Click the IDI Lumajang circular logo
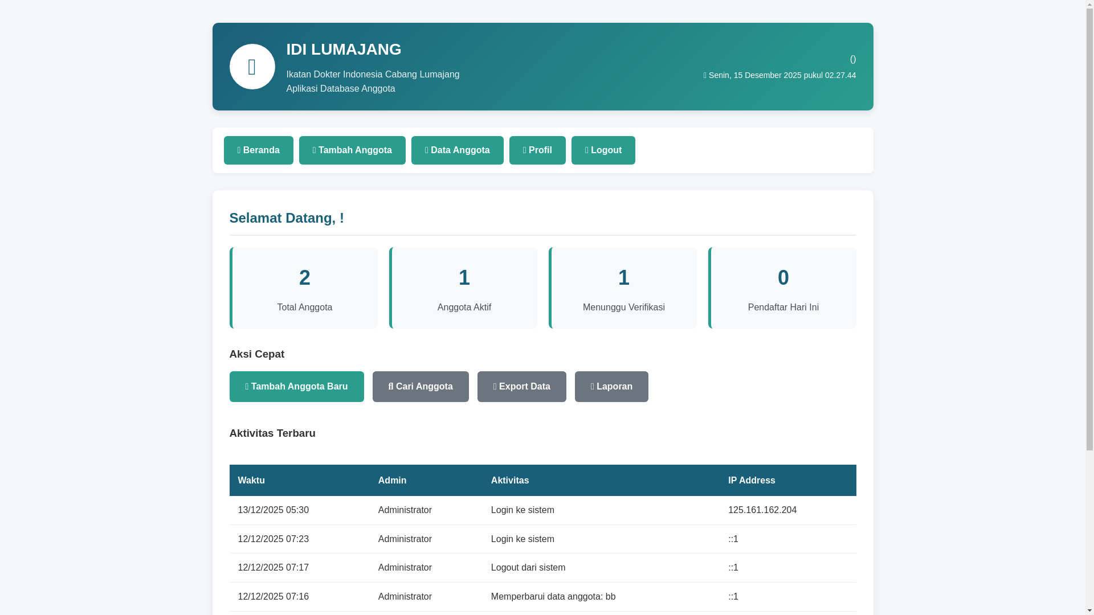The image size is (1094, 615). [x=252, y=67]
